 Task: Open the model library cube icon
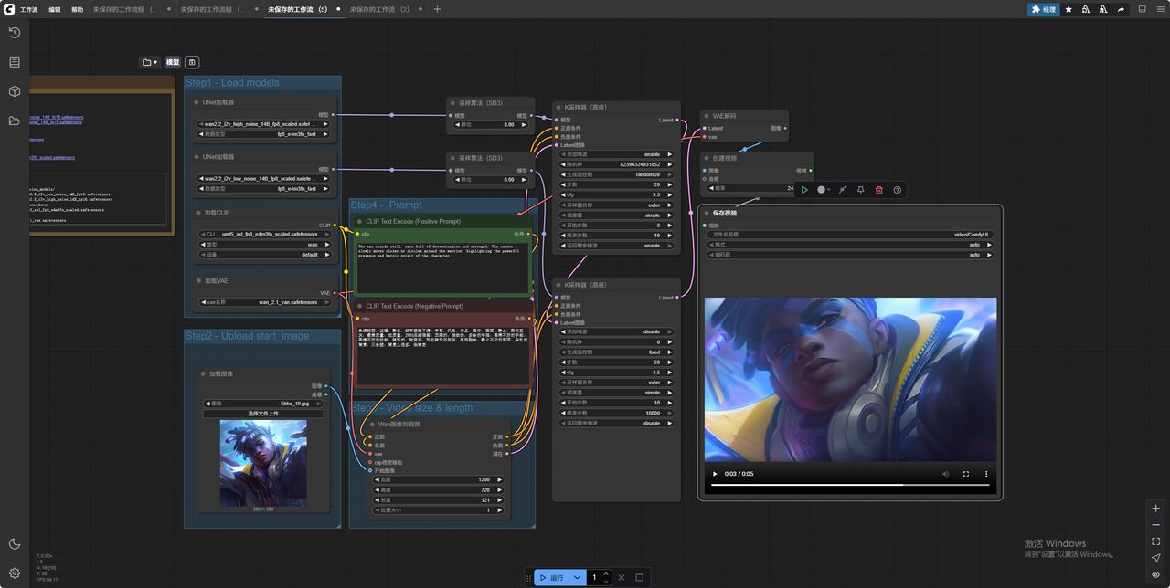click(x=15, y=91)
